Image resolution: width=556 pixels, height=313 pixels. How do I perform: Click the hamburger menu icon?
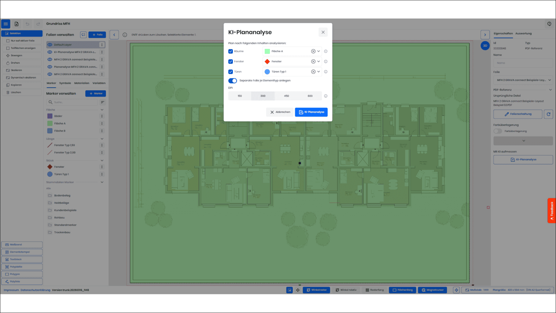pyautogui.click(x=6, y=24)
